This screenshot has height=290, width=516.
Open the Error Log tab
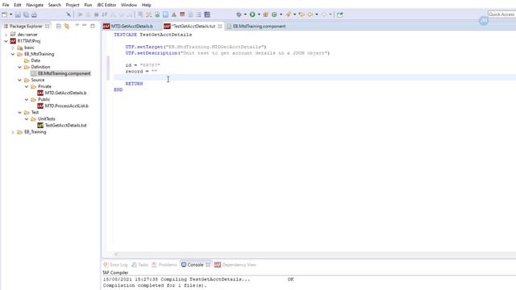(115, 265)
